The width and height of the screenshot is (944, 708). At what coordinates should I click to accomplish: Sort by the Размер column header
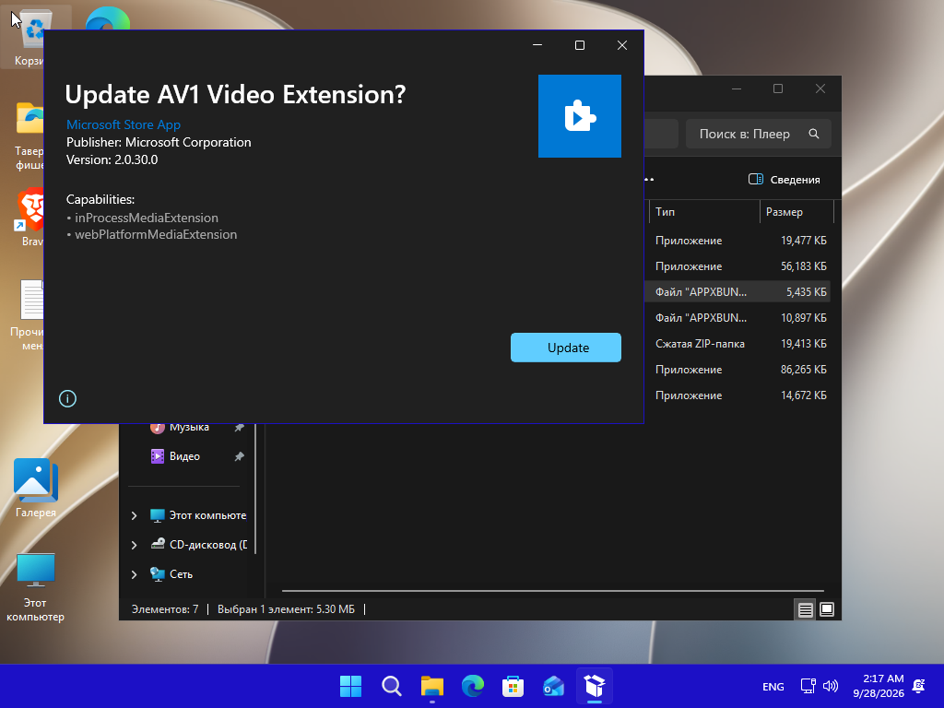point(796,212)
